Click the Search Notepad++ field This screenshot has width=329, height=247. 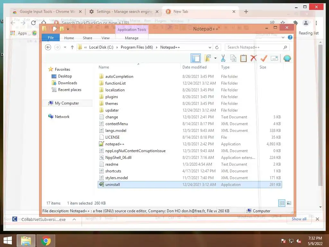tap(257, 47)
